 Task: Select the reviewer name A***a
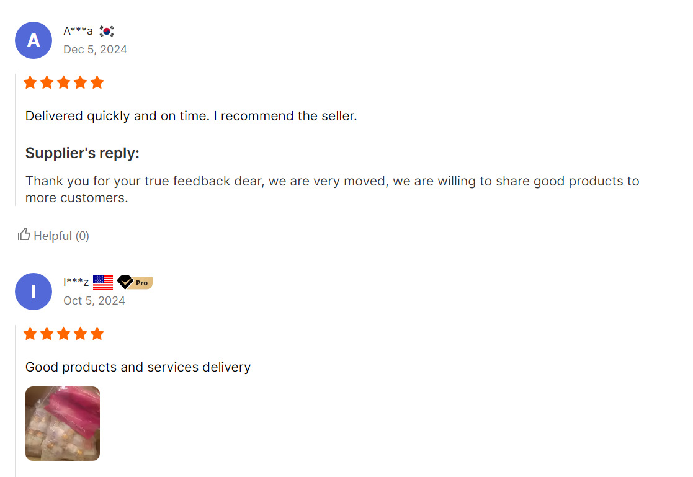78,31
